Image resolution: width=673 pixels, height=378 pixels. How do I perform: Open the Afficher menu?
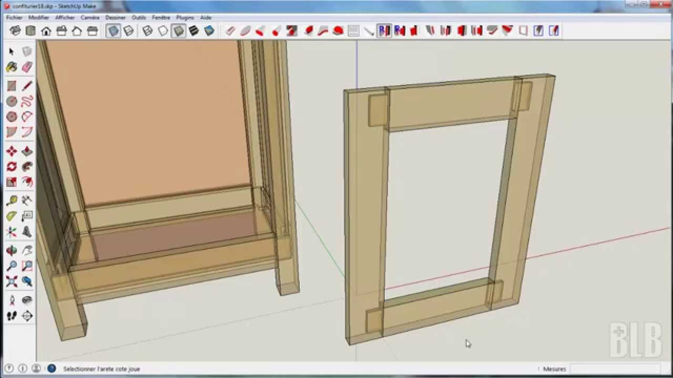(x=65, y=17)
